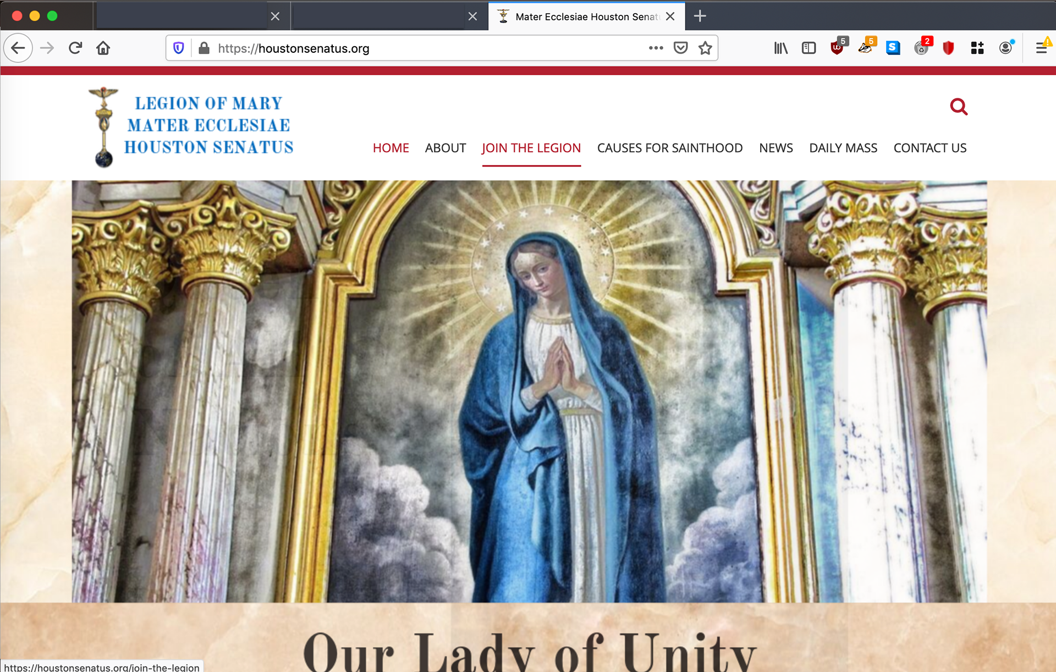Screen dimensions: 1056x672
Task: Close the second blank tab
Action: (x=472, y=16)
